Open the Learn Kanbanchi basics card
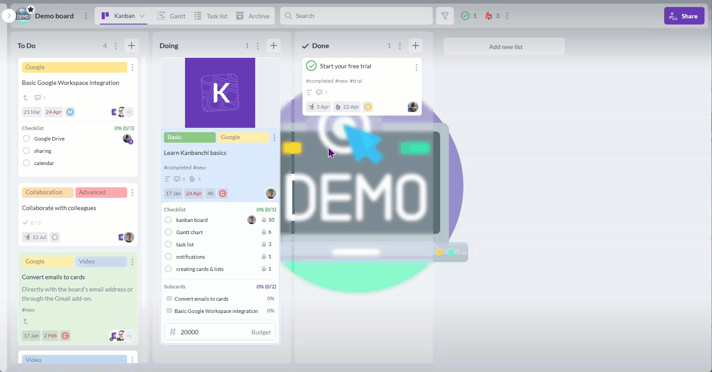 [x=195, y=153]
